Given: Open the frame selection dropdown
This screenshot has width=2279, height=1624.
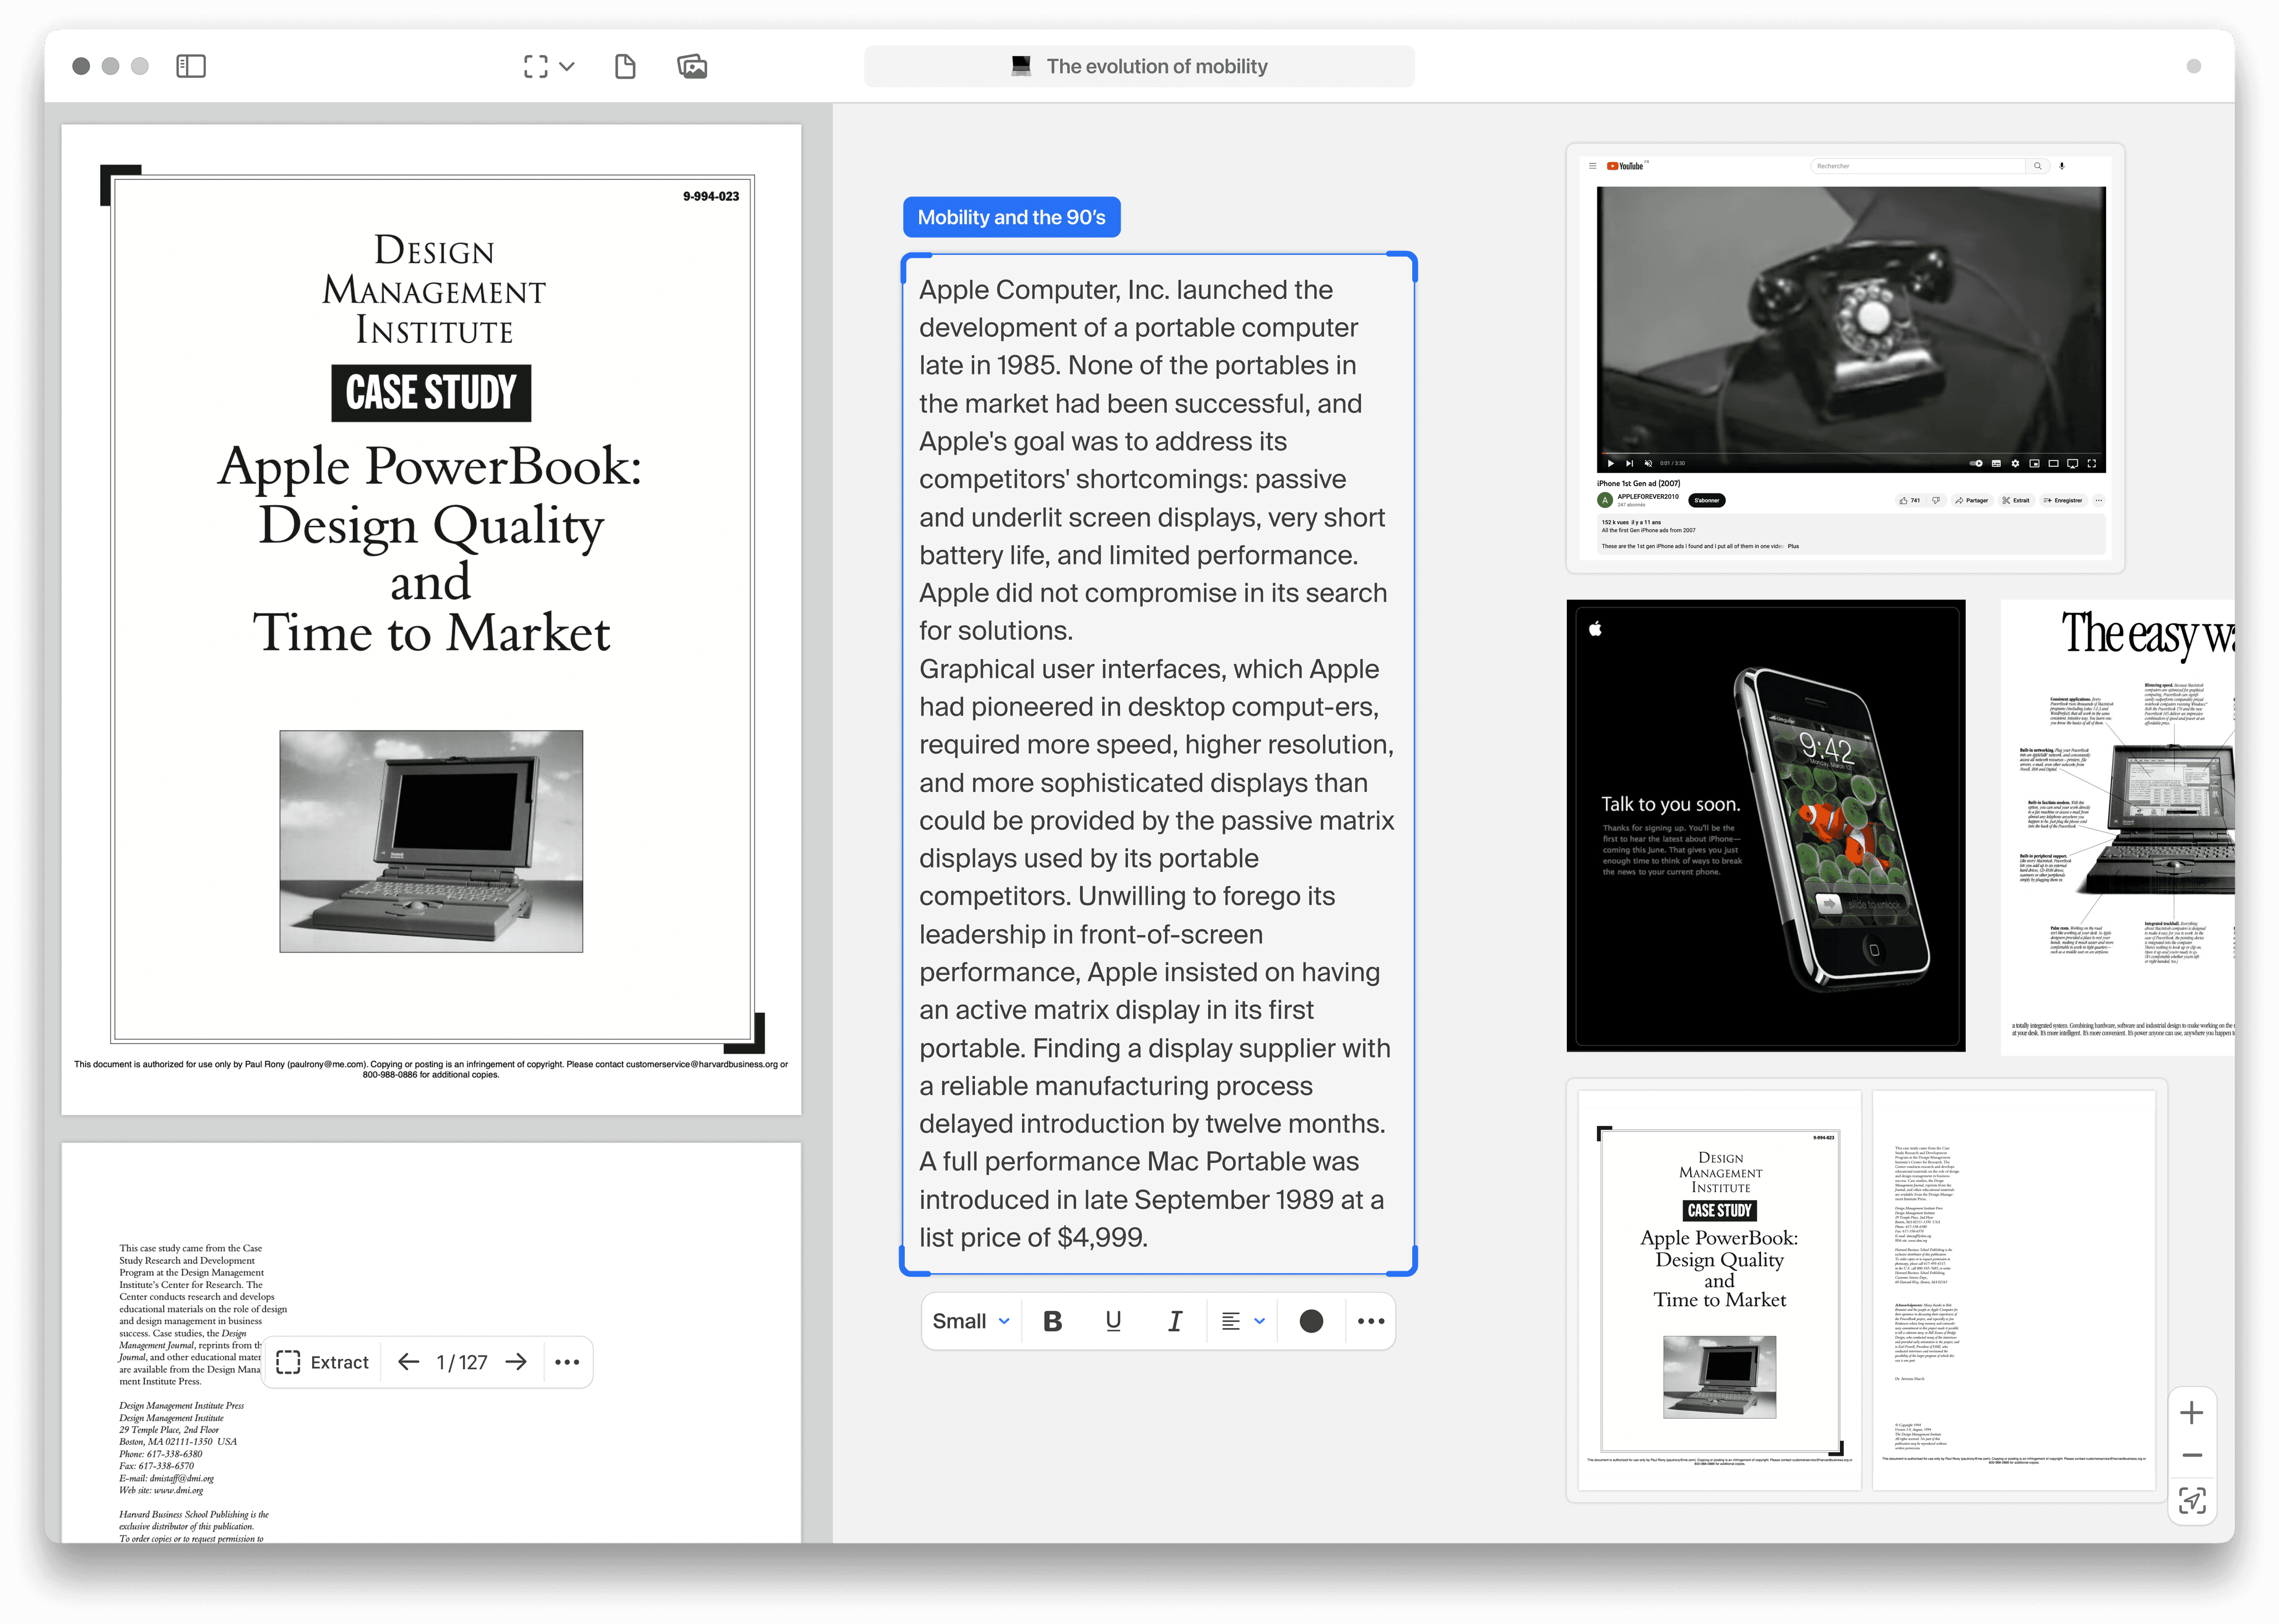Looking at the screenshot, I should (549, 66).
